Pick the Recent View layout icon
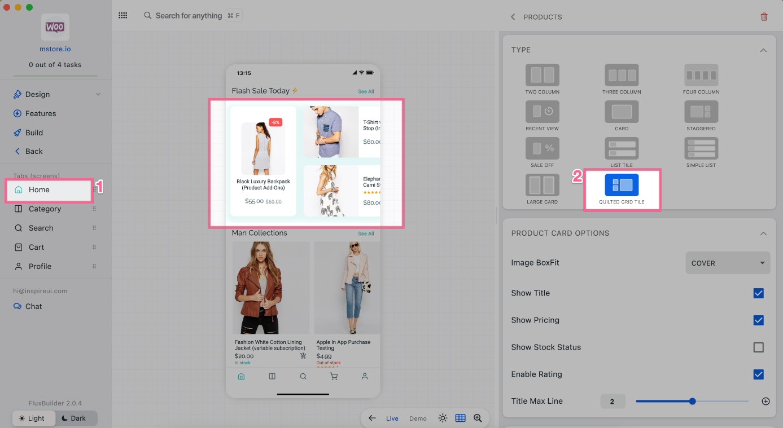 542,112
